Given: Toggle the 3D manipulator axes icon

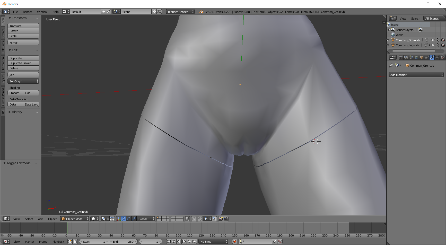Looking at the screenshot, I should [119, 219].
